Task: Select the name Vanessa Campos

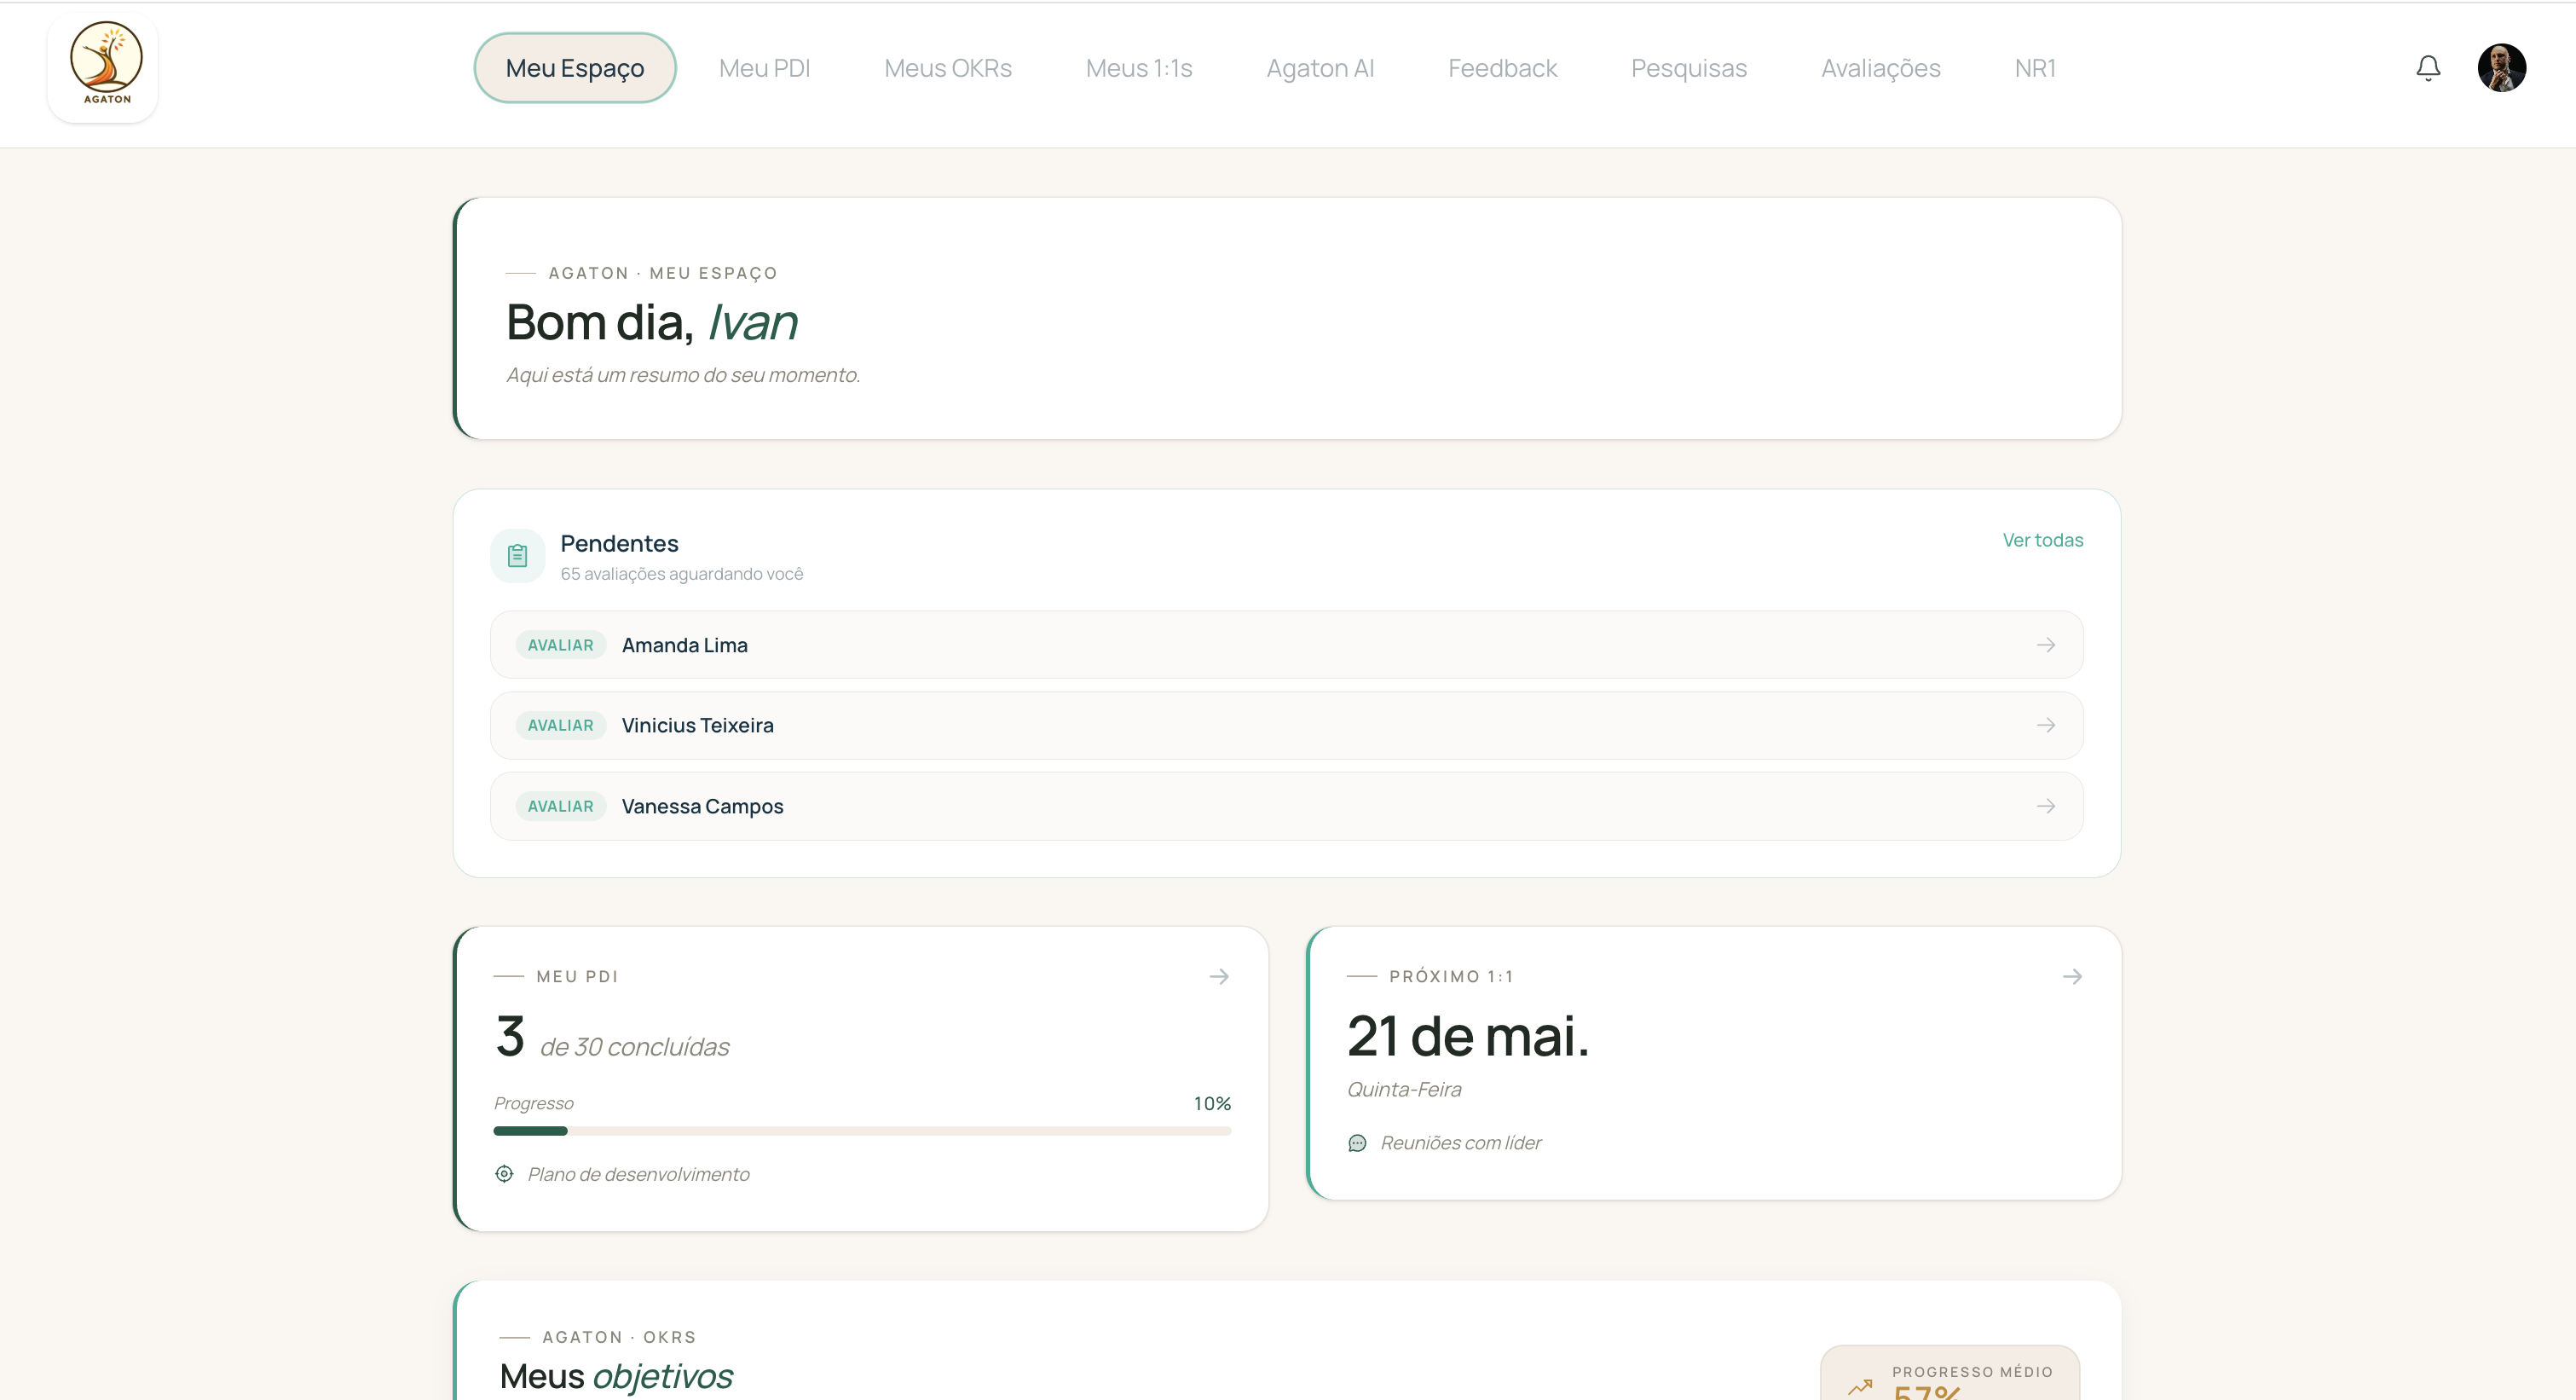Action: pos(702,806)
